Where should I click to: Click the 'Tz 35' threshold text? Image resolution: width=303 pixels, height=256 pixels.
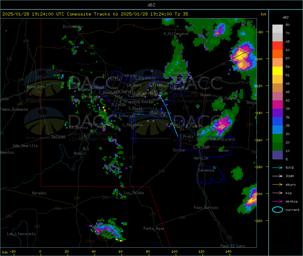coord(181,14)
